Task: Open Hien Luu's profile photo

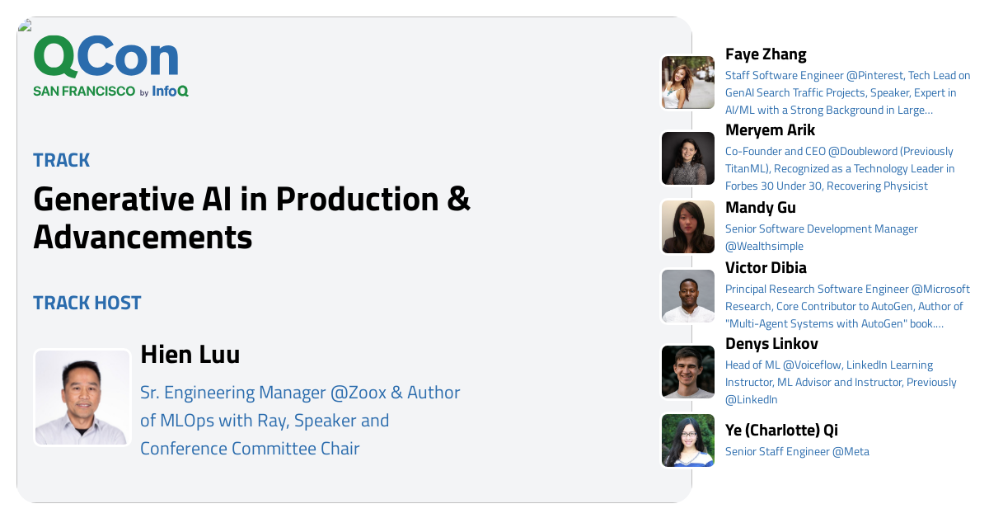Action: 82,398
